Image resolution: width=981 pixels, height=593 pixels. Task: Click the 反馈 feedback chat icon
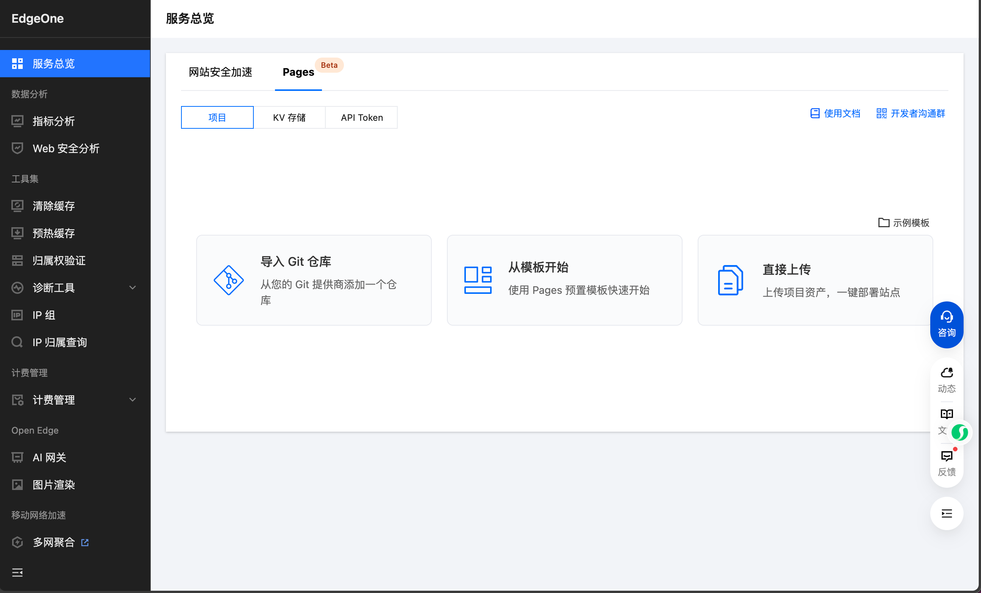point(947,457)
